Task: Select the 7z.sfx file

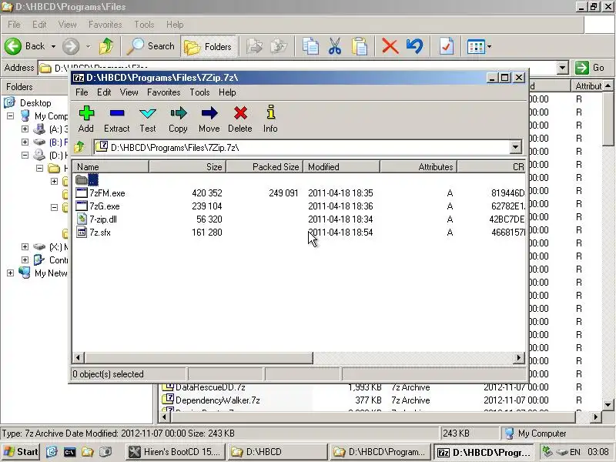Action: 93,233
